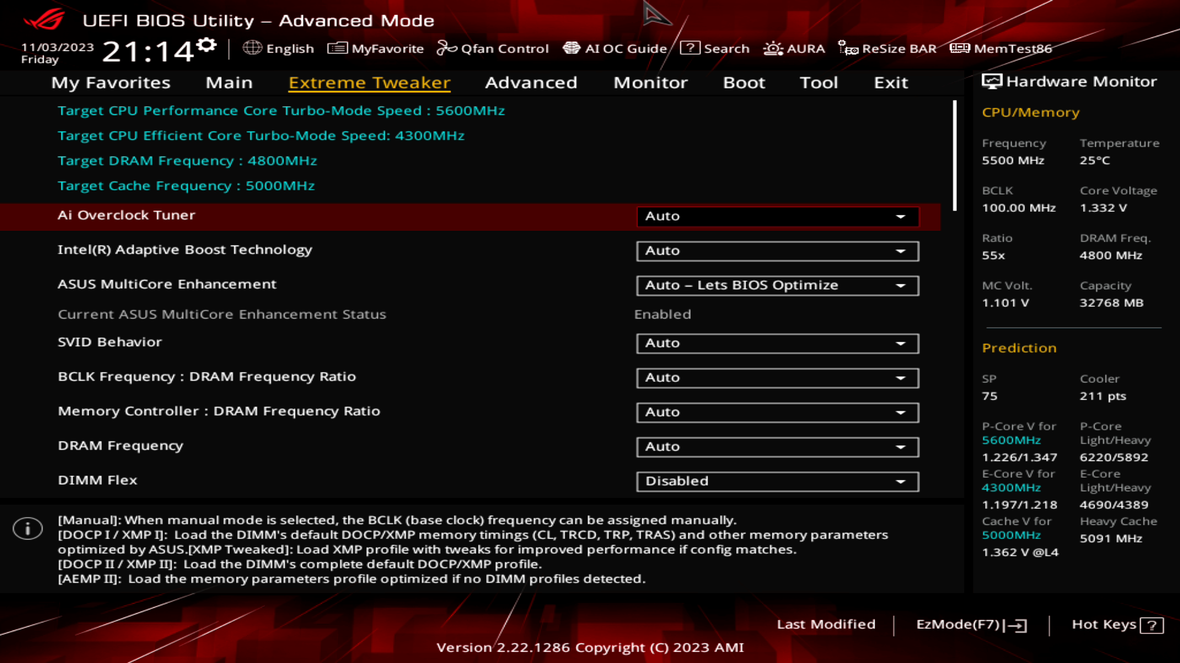
Task: Open Qfan Control fan icon
Action: pyautogui.click(x=447, y=48)
